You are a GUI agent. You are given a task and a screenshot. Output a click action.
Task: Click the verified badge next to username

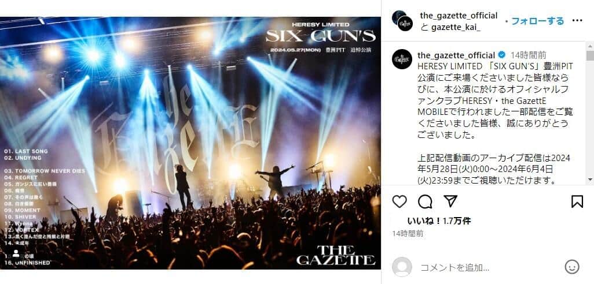(x=502, y=55)
